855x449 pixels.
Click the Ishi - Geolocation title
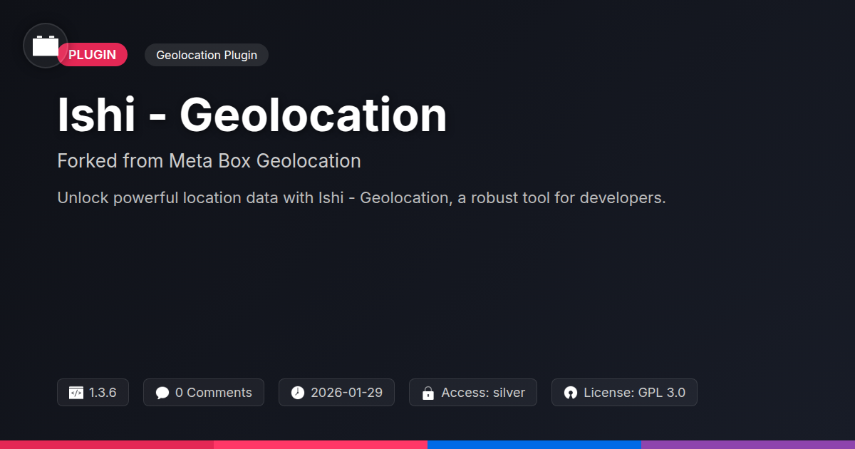point(252,115)
